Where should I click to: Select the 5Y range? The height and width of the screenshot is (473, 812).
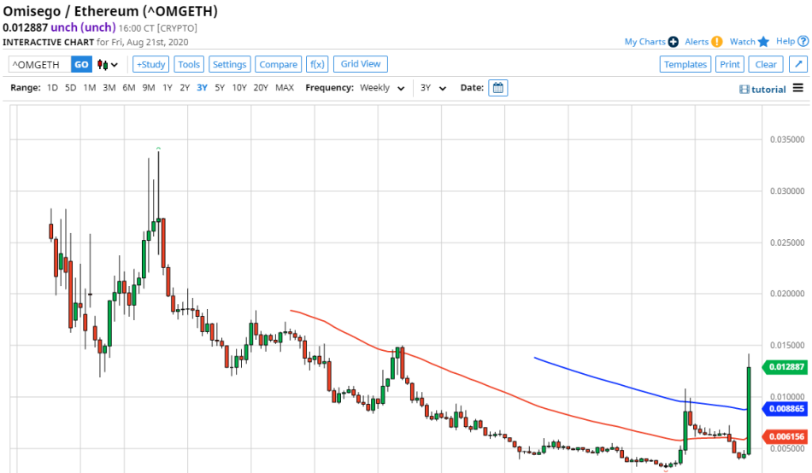pyautogui.click(x=220, y=88)
